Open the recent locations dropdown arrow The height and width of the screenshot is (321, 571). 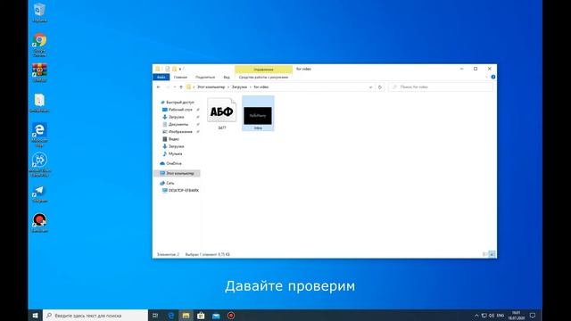pyautogui.click(x=175, y=87)
